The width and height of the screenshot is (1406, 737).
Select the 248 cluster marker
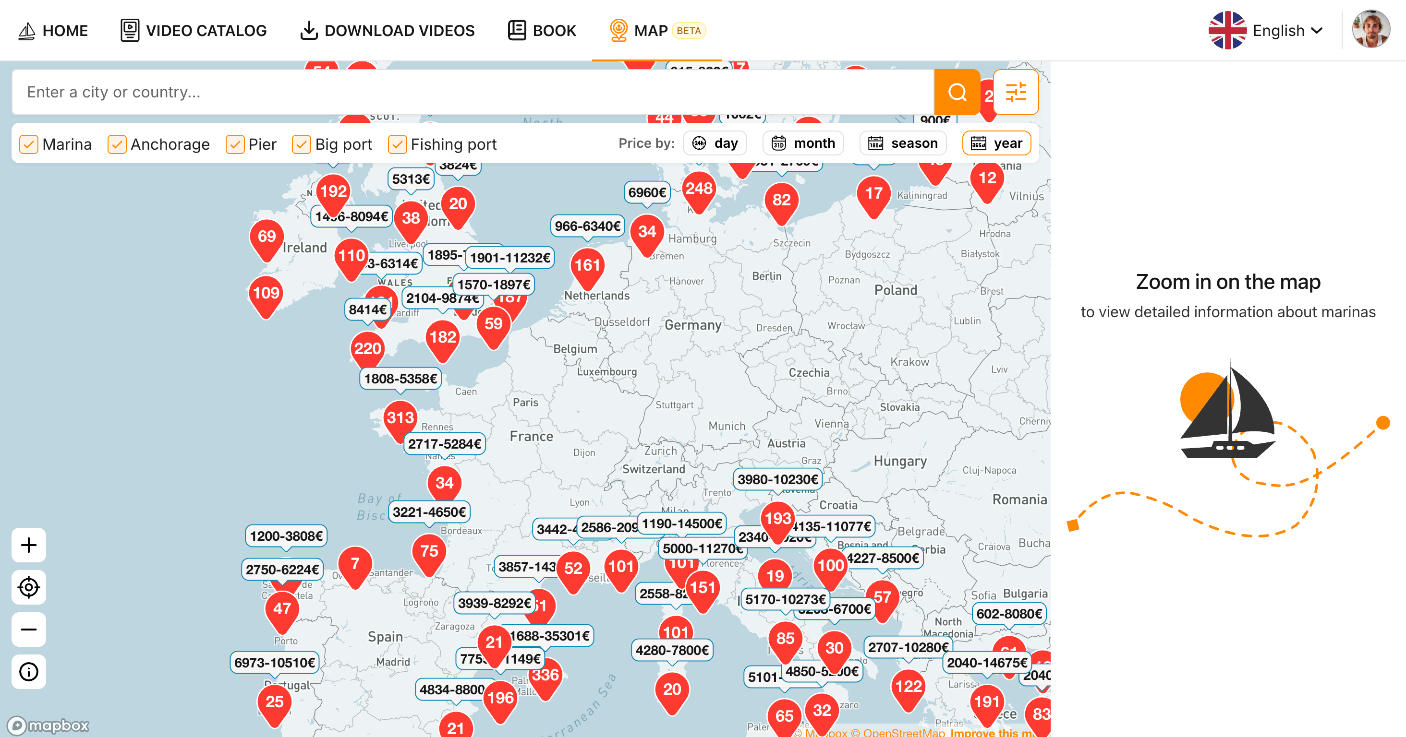pos(699,191)
